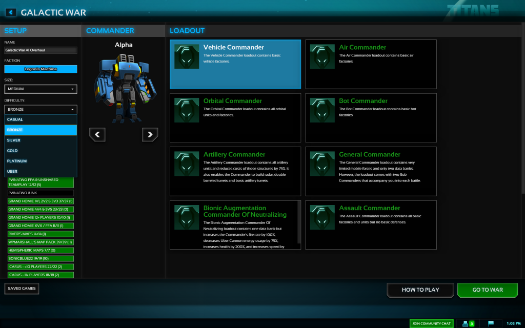
Task: Click the Saved Games button
Action: point(22,289)
